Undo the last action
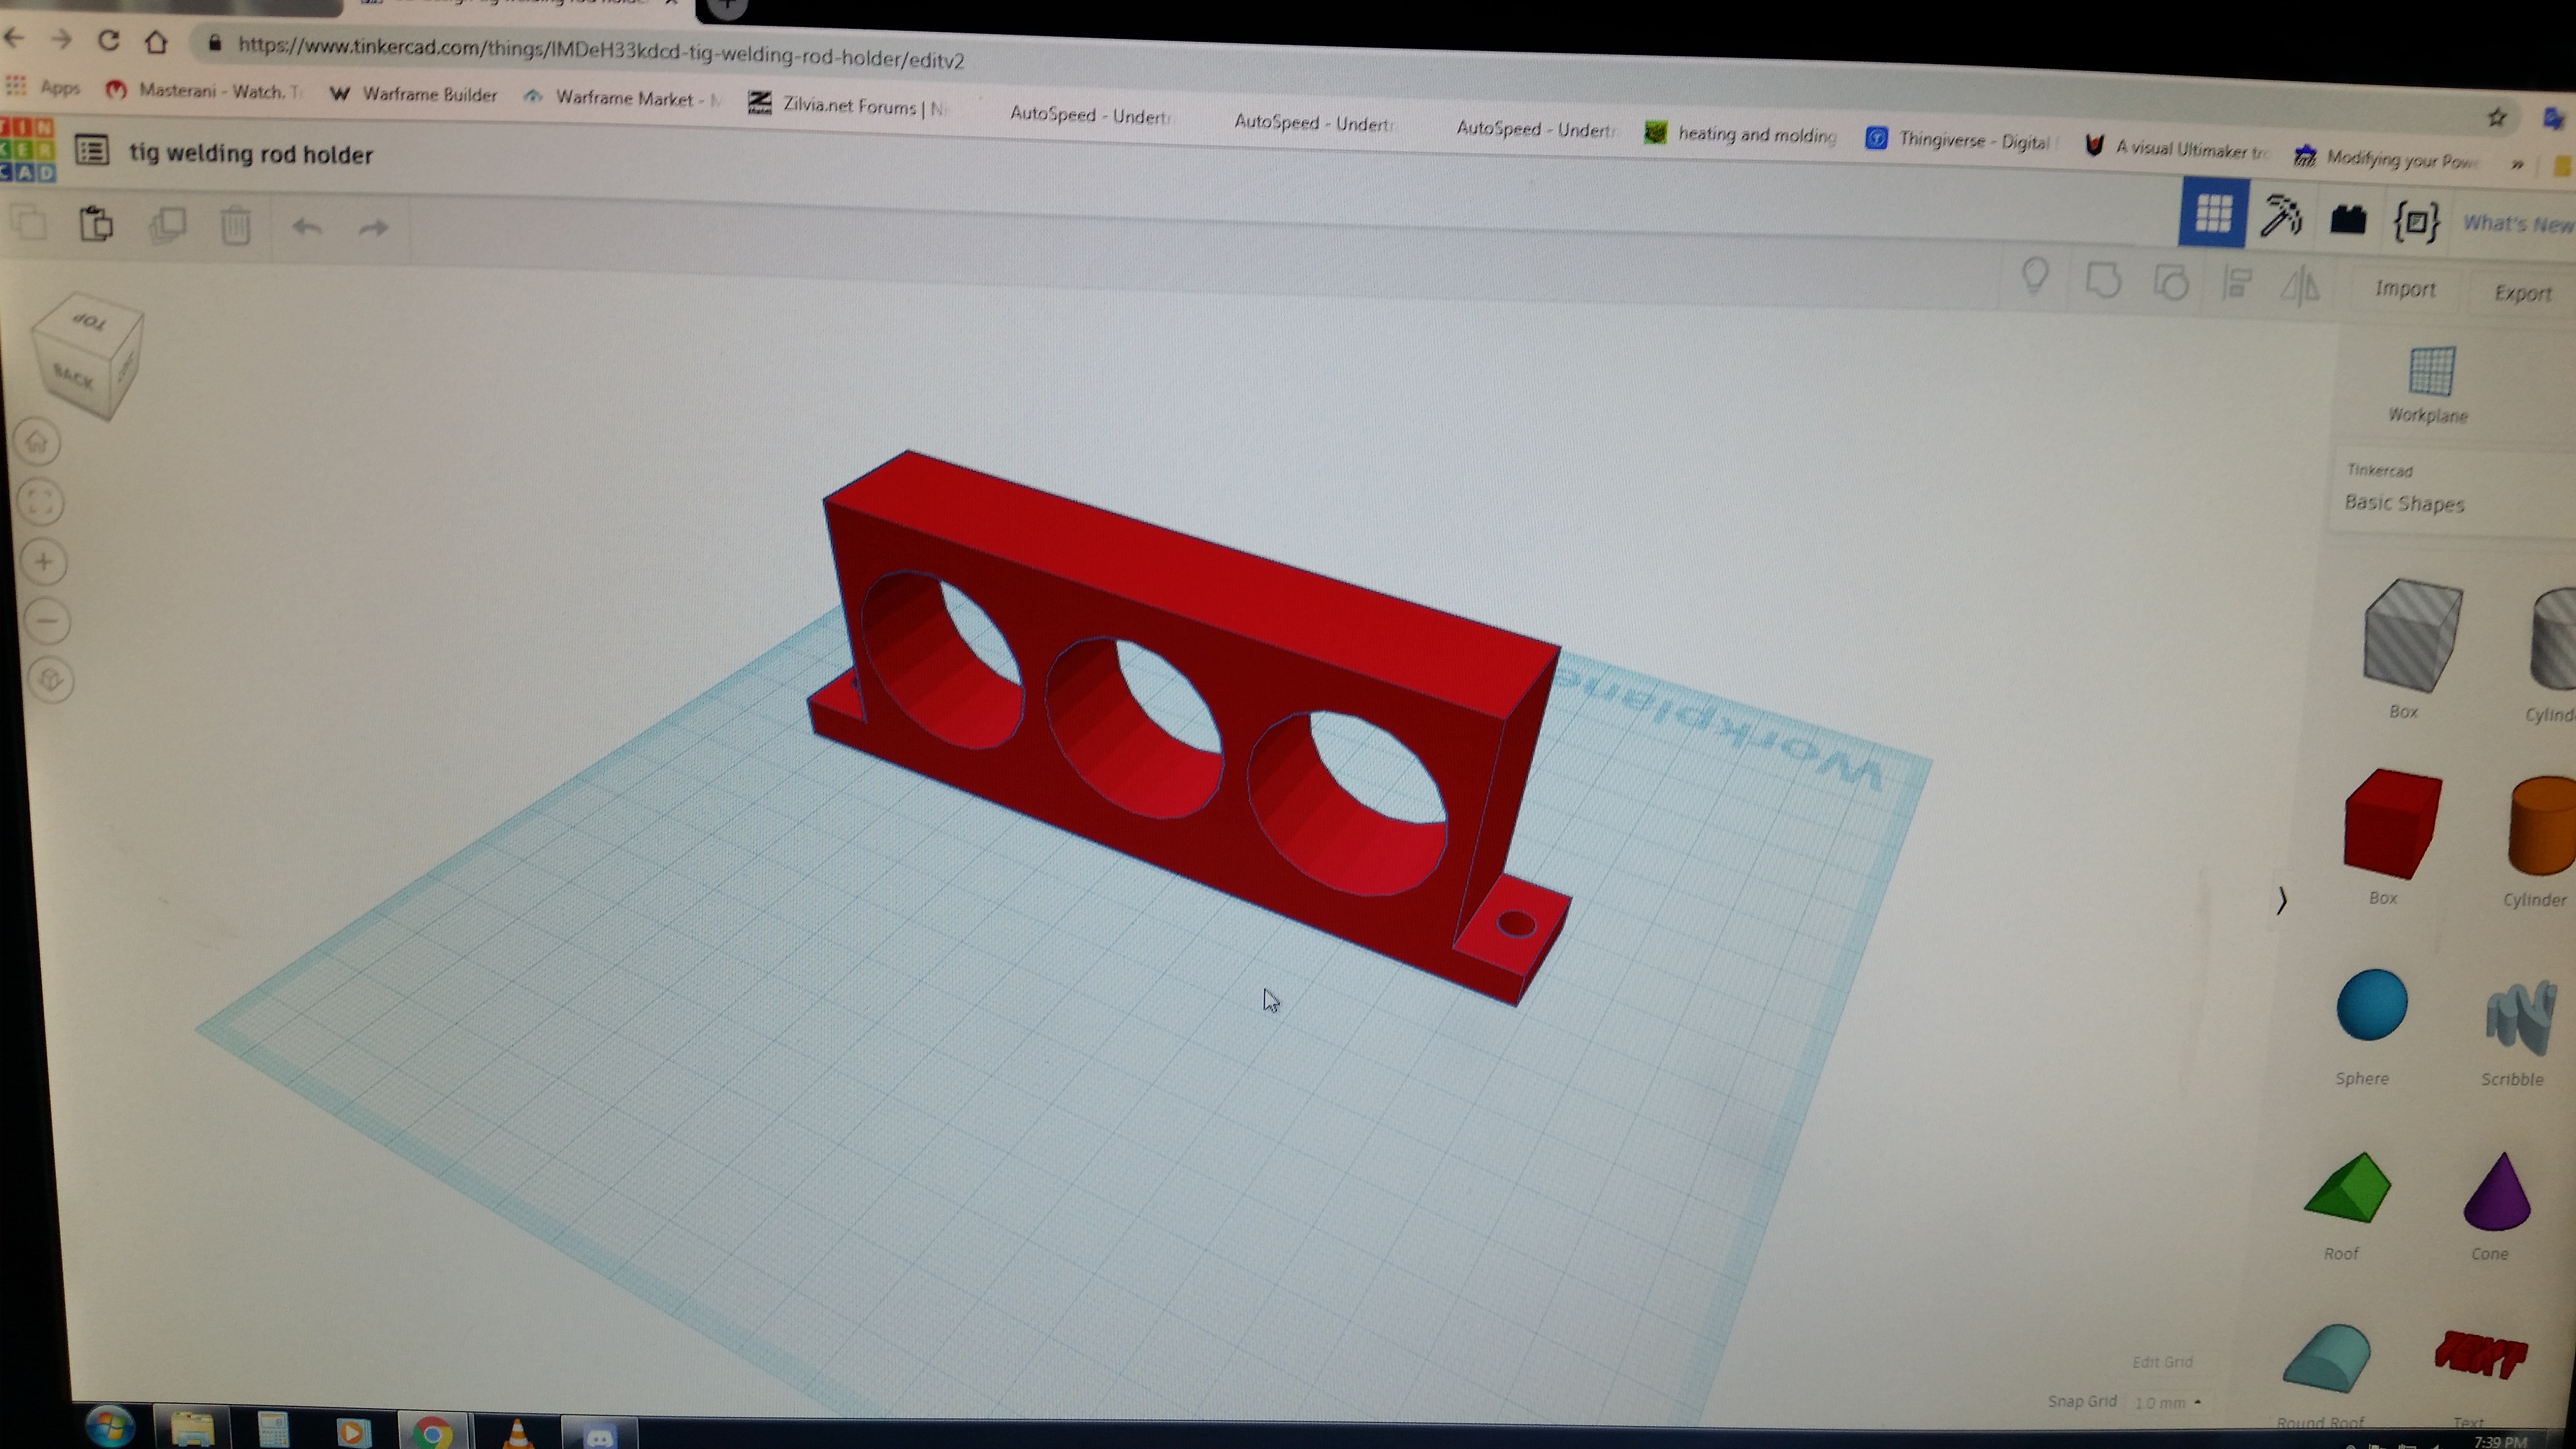Image resolution: width=2576 pixels, height=1449 pixels. pos(306,228)
